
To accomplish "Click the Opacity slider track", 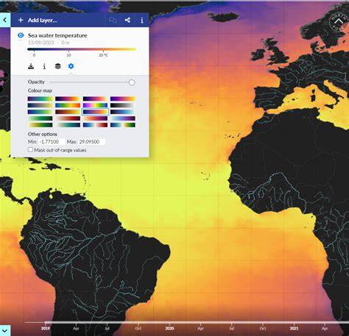I will coord(91,82).
